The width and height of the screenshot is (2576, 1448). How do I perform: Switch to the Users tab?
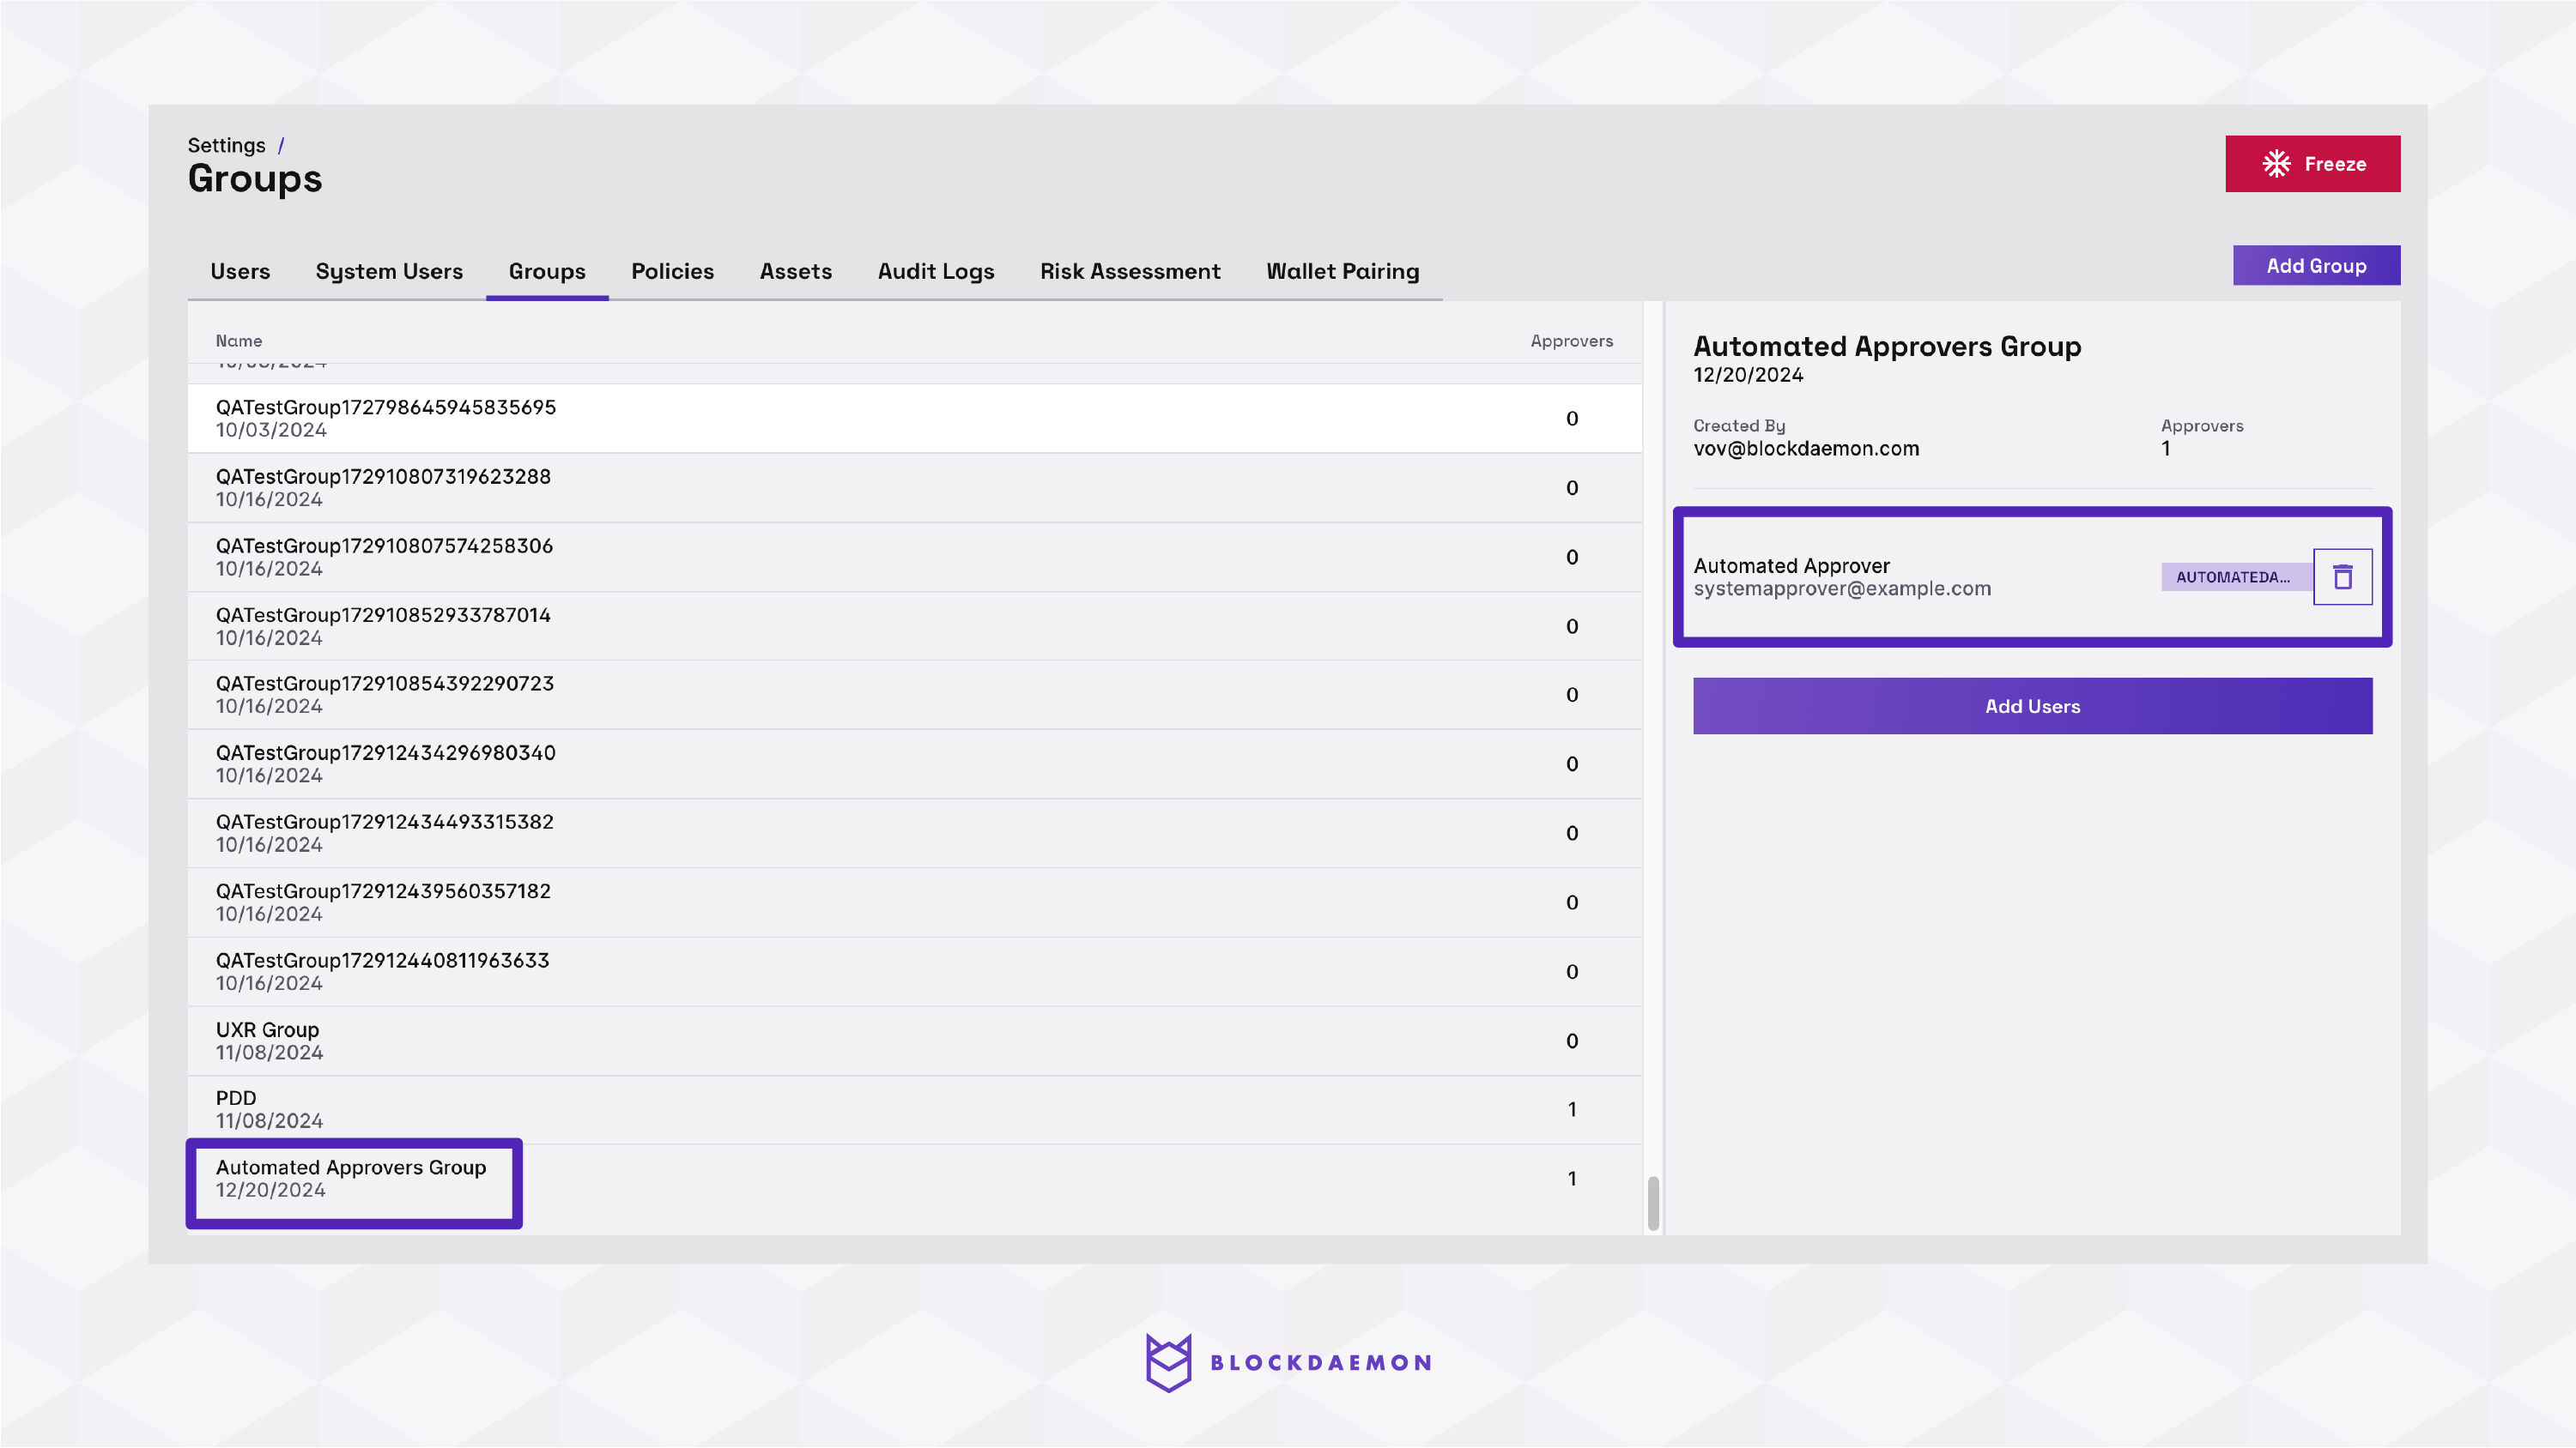click(240, 271)
